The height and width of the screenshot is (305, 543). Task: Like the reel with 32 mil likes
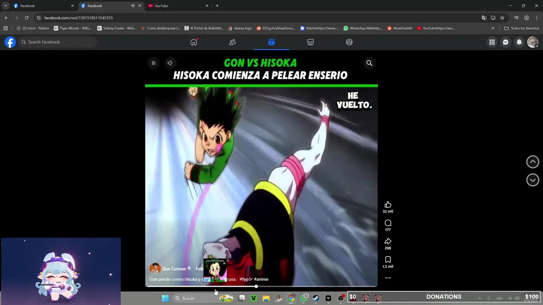click(x=388, y=205)
